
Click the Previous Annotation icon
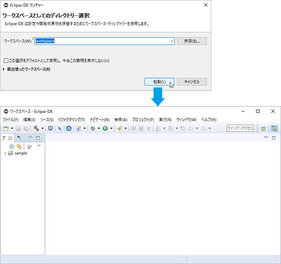[x=170, y=128]
